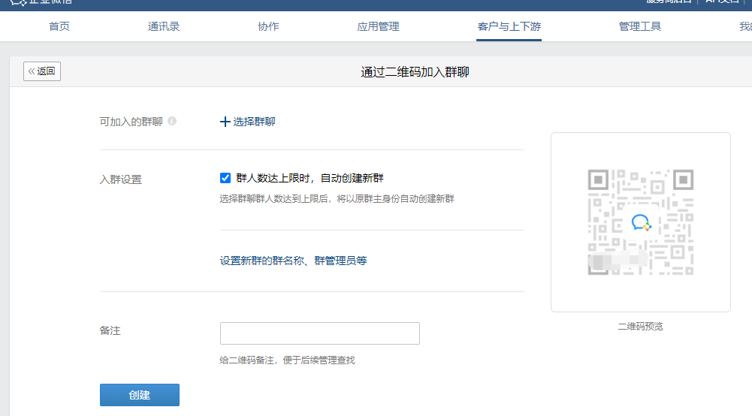Click the 可加入的群聊 label
This screenshot has height=416, width=752.
[131, 122]
